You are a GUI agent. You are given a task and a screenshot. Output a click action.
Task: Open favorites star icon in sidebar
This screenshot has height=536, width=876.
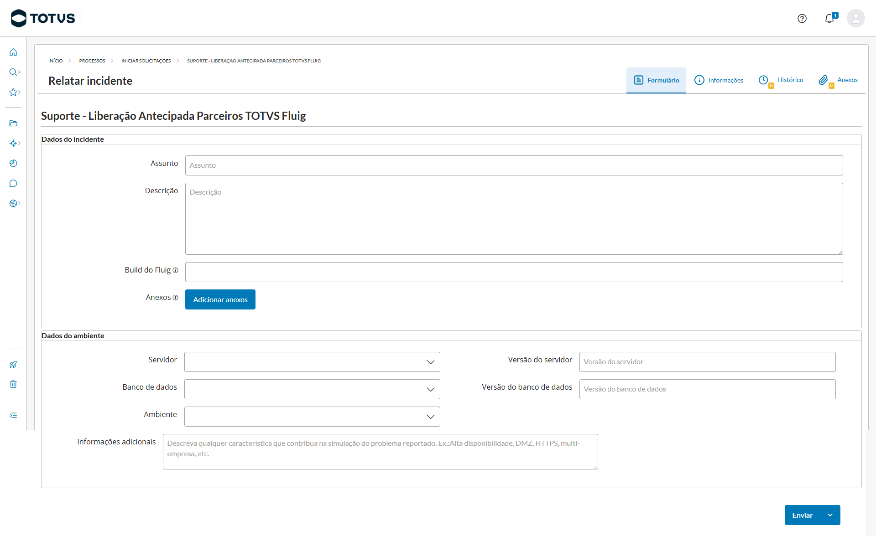click(14, 92)
